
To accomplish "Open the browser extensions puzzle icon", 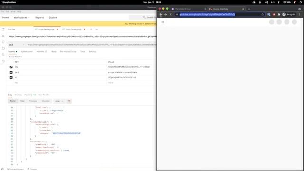I will pos(279,15).
